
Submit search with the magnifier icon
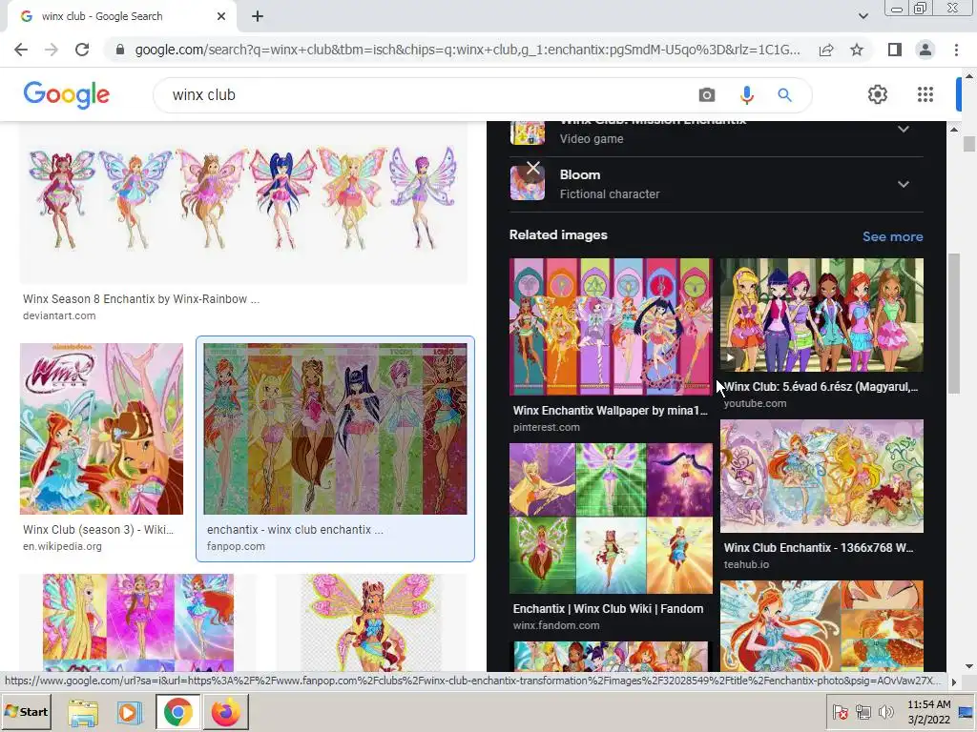(784, 94)
